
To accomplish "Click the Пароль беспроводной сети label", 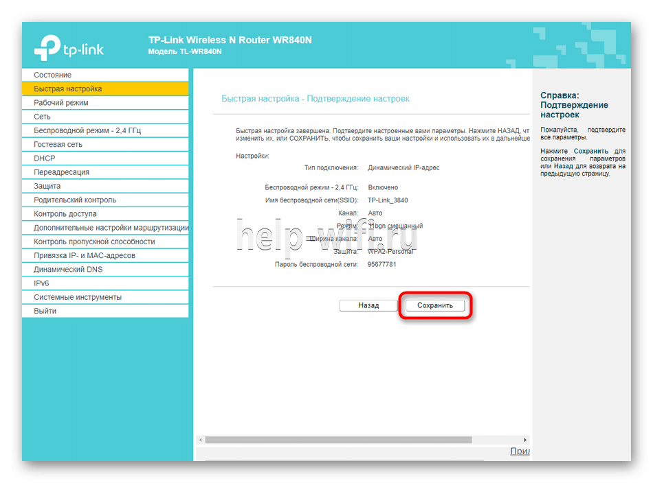I will coord(316,264).
